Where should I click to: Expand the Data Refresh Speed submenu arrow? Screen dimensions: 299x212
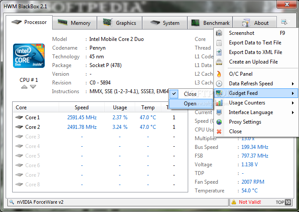[293, 84]
